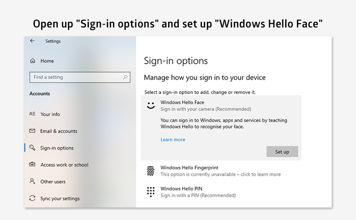Select the Home icon in the sidebar

pos(33,61)
